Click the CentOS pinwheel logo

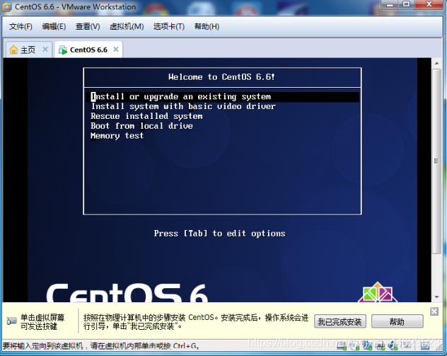coord(378,292)
